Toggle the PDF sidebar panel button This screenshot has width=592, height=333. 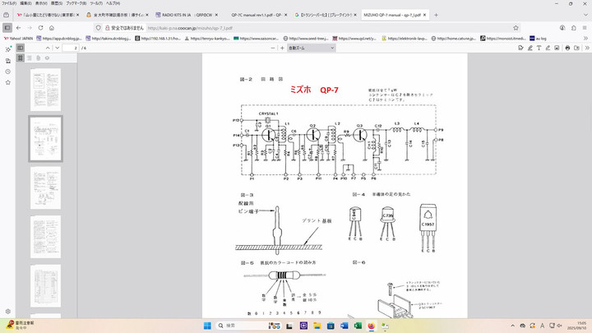[21, 49]
